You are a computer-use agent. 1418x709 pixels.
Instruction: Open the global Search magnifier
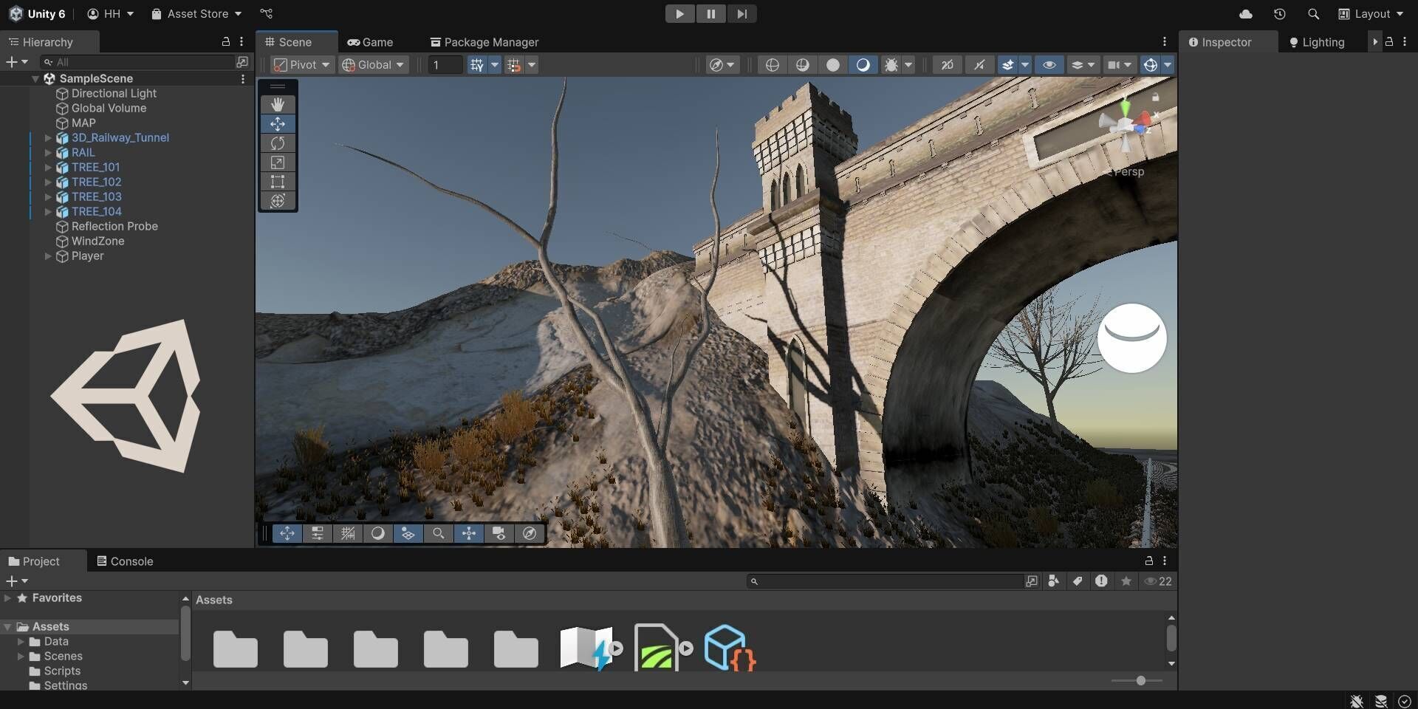pyautogui.click(x=1313, y=14)
